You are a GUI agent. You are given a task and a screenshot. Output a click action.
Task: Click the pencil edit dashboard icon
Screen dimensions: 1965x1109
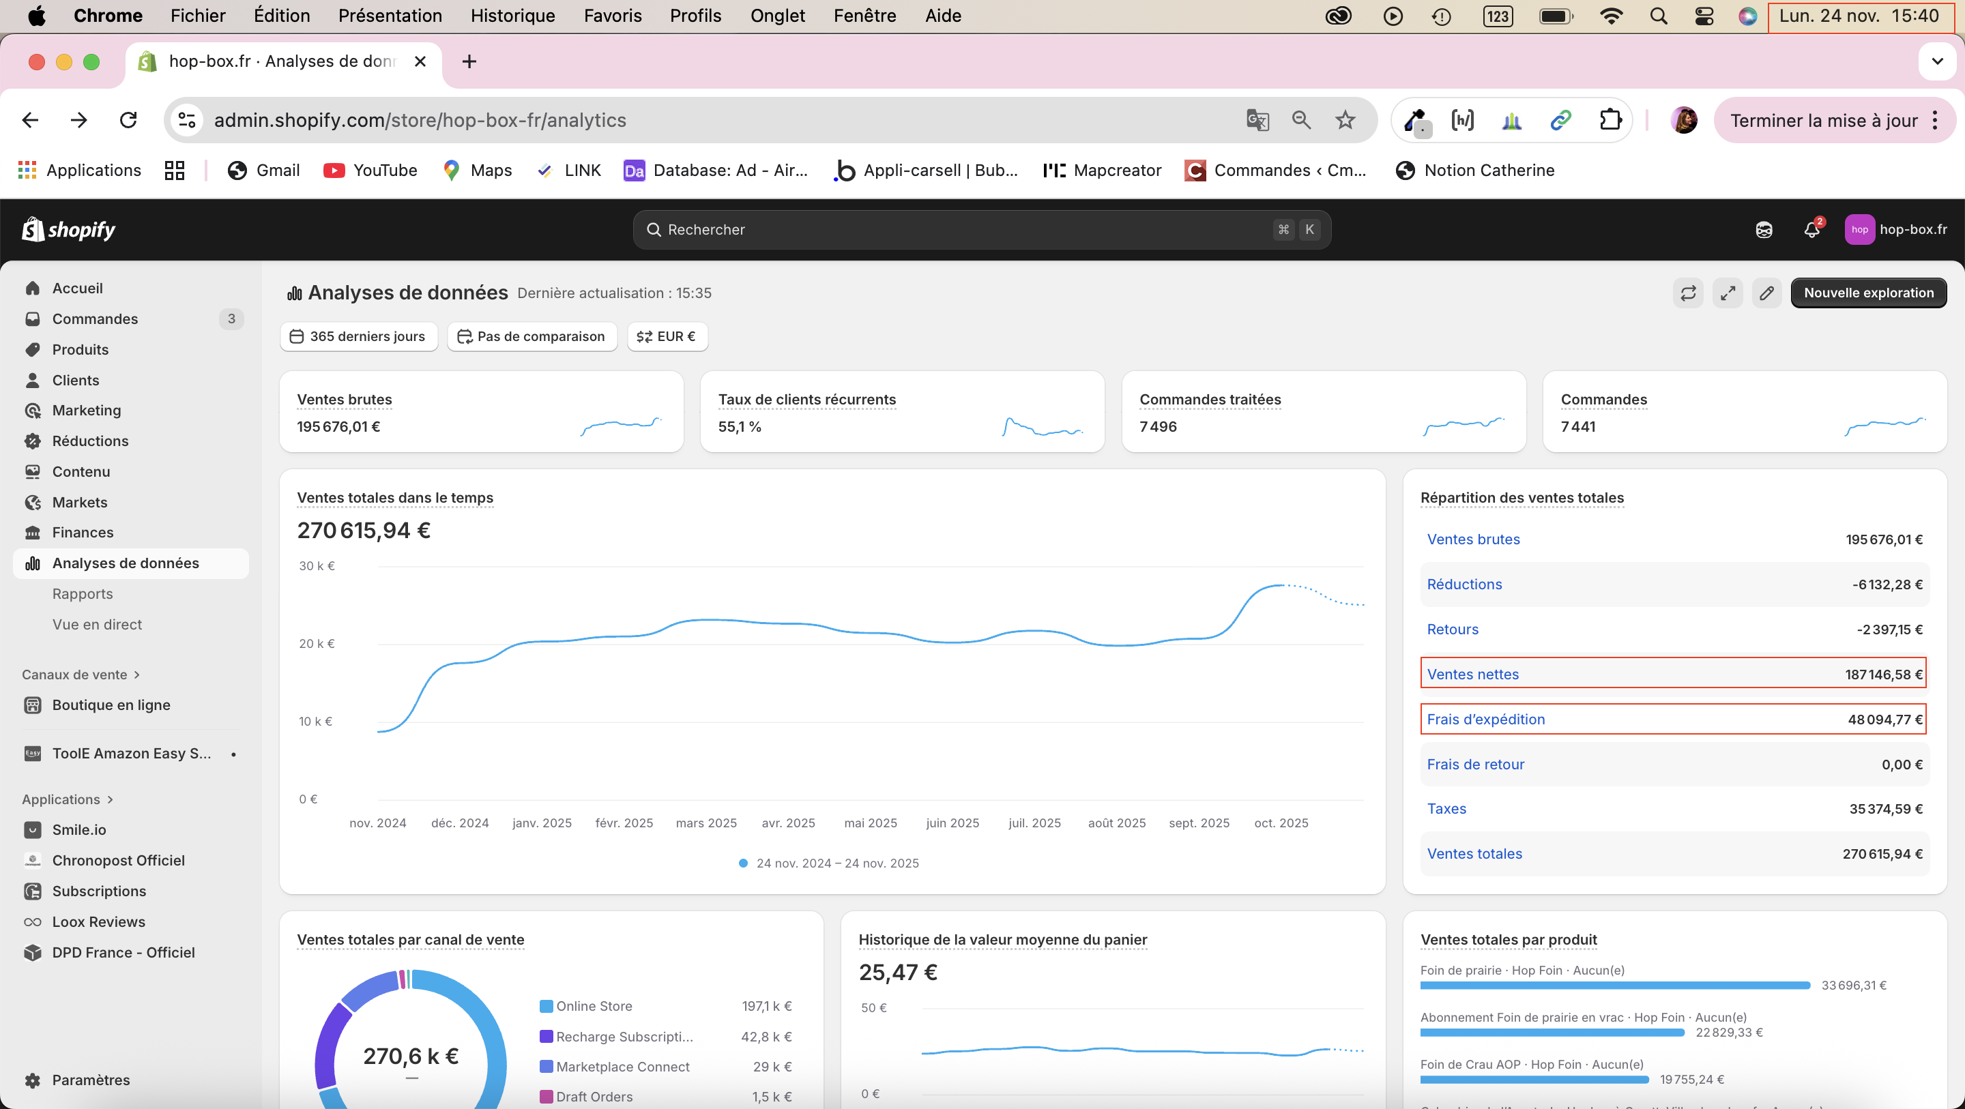pos(1766,293)
